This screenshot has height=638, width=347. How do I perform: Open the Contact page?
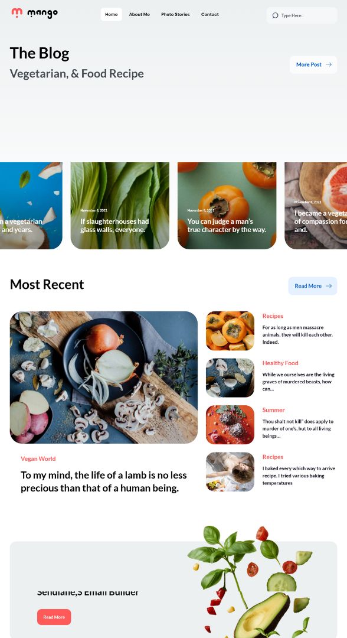pyautogui.click(x=210, y=14)
